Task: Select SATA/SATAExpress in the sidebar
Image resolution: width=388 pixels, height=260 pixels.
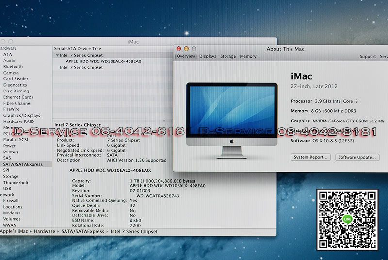Action: pyautogui.click(x=23, y=164)
